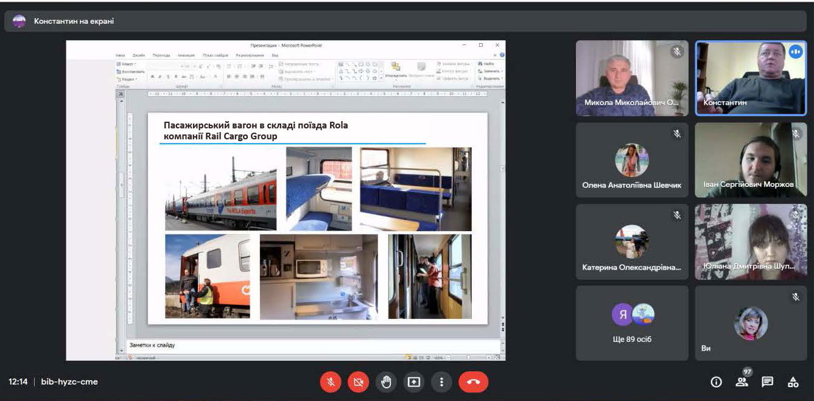
Task: Turn on your camera
Action: 358,382
